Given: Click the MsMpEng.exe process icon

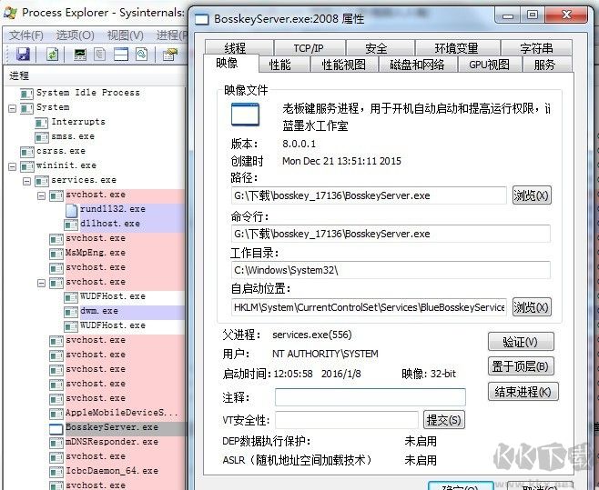Looking at the screenshot, I should coord(56,254).
